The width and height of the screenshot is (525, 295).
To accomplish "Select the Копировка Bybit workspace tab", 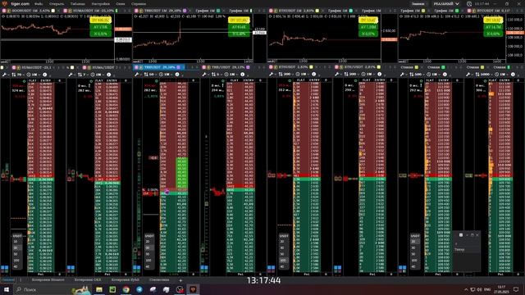I will pos(125,280).
